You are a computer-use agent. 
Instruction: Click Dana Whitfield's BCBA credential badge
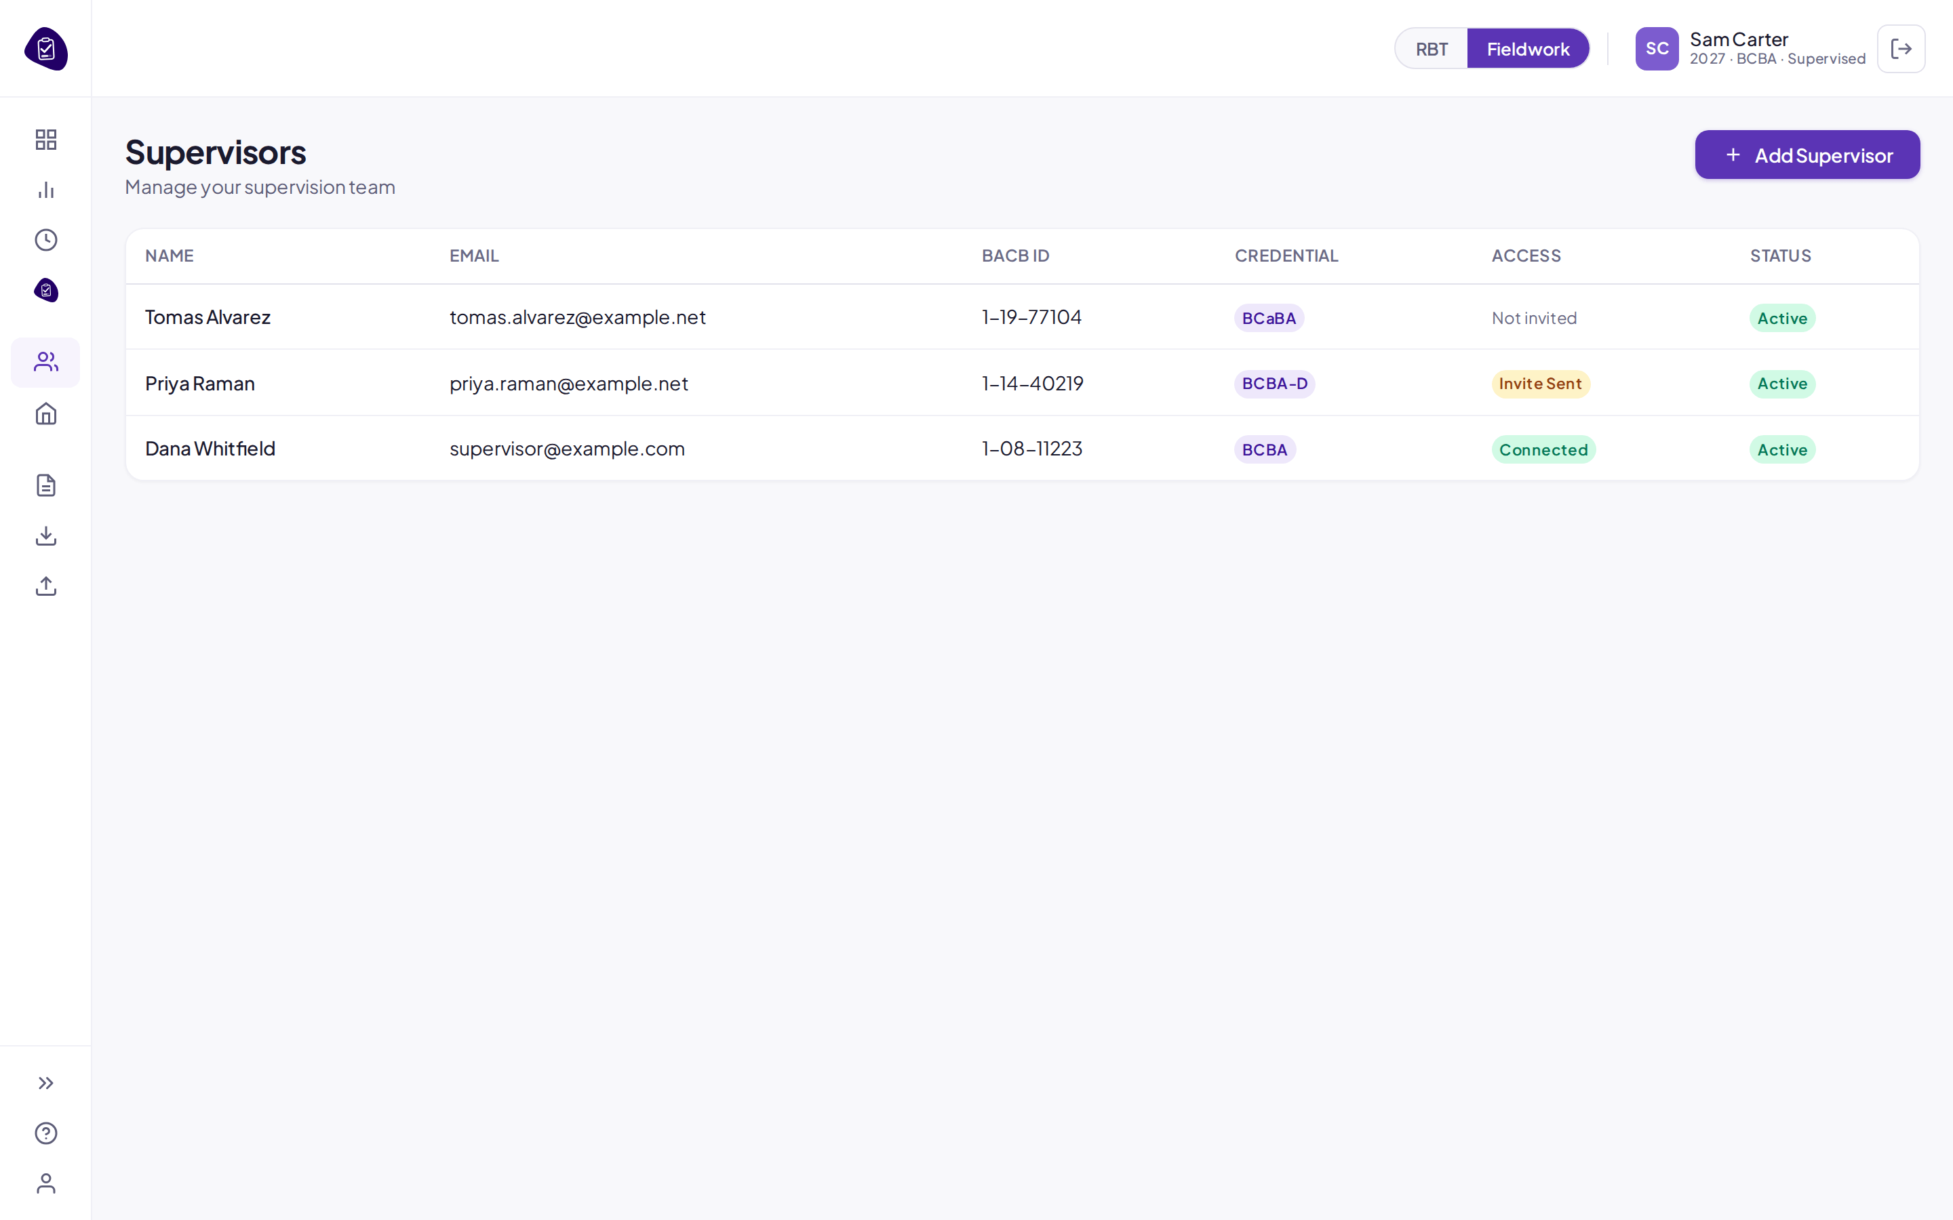pos(1265,449)
